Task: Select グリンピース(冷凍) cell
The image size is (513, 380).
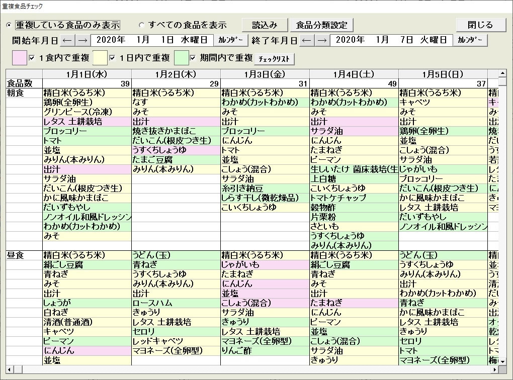Action: point(87,112)
